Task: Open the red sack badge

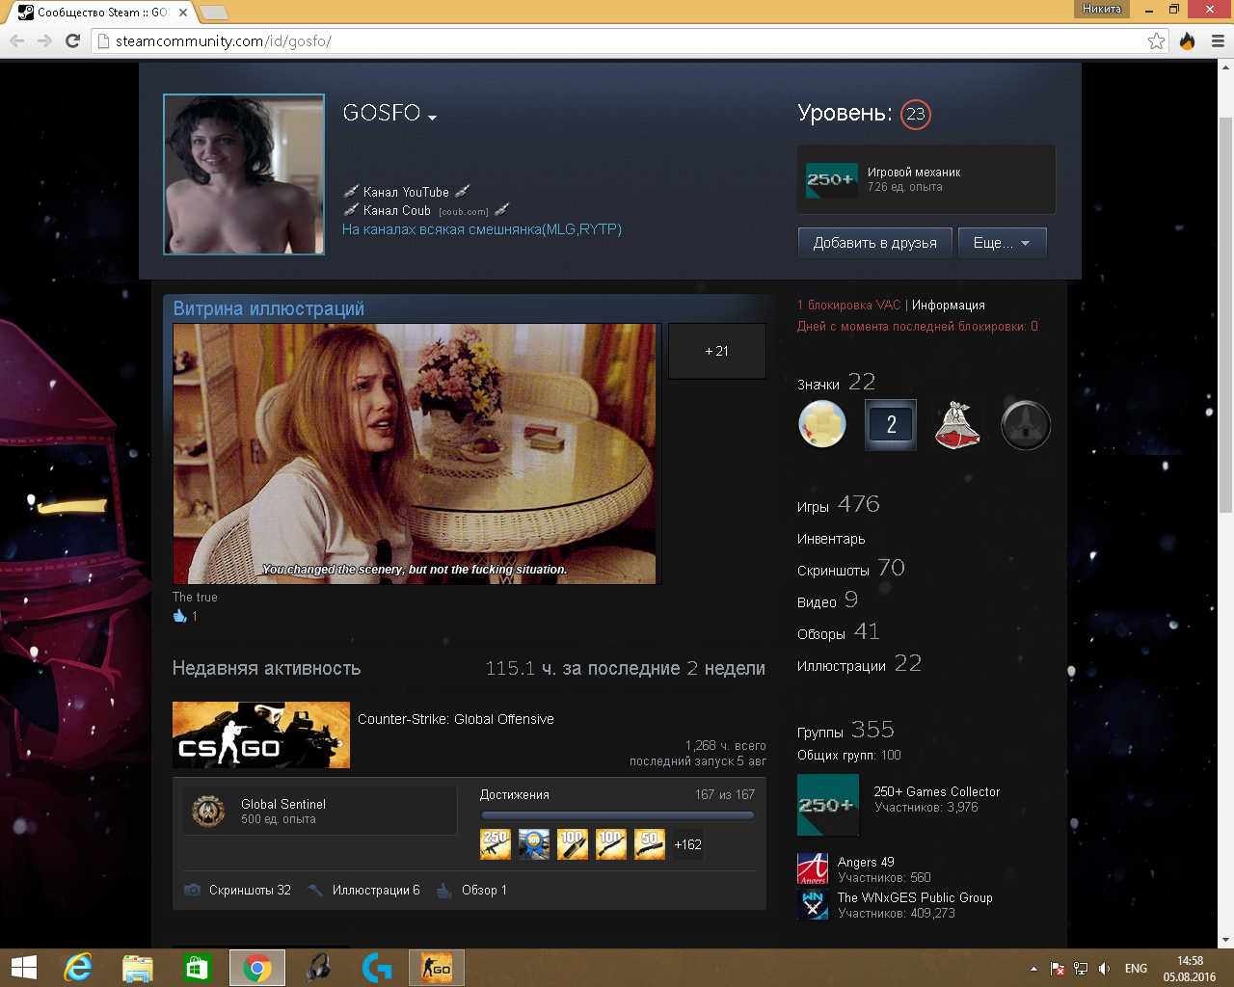Action: click(957, 425)
